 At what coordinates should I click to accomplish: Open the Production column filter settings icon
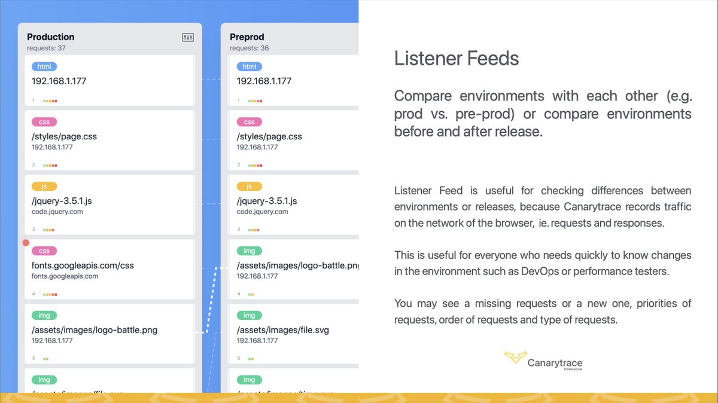point(188,38)
